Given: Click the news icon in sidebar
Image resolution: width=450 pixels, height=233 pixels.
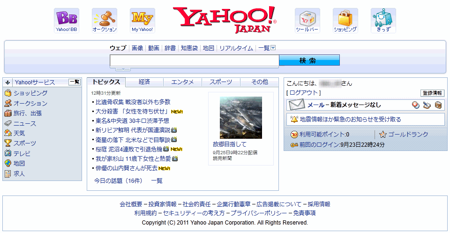Looking at the screenshot, I should click(x=8, y=123).
